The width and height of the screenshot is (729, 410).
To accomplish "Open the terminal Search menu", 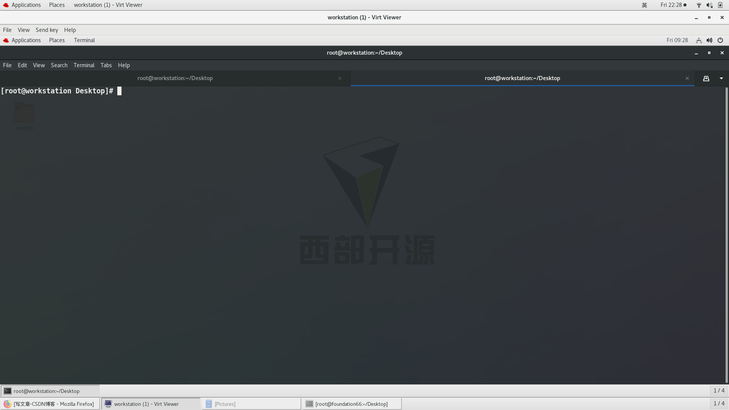I will 59,65.
